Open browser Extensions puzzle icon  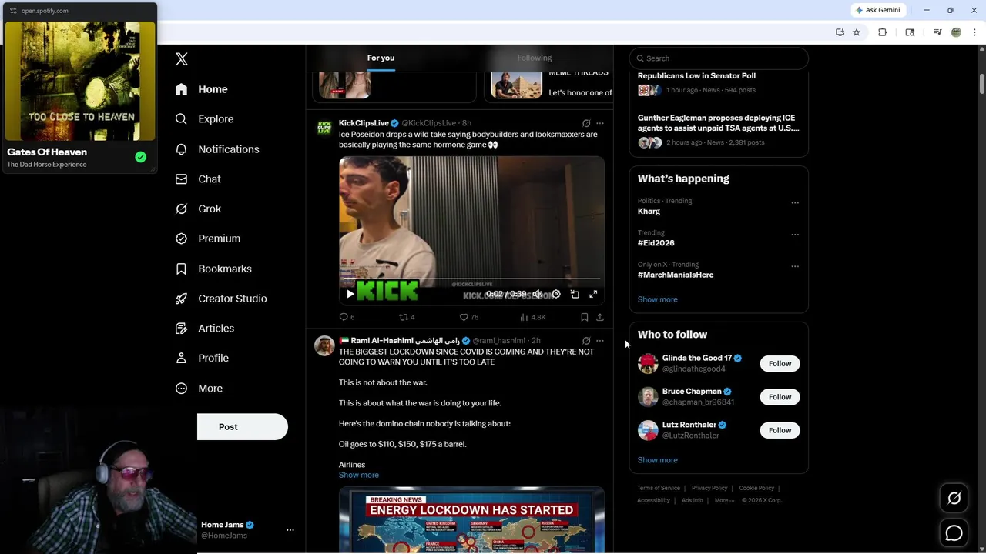pos(883,32)
